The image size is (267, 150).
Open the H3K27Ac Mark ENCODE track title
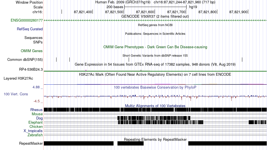click(x=155, y=74)
